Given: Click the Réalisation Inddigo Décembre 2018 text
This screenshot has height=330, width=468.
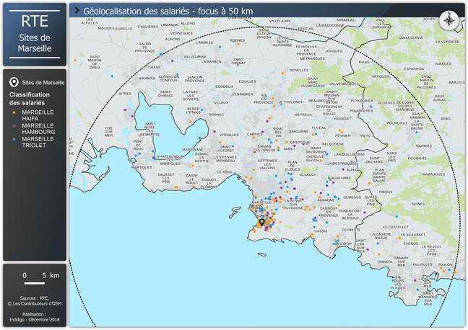Looking at the screenshot, I should (34, 316).
